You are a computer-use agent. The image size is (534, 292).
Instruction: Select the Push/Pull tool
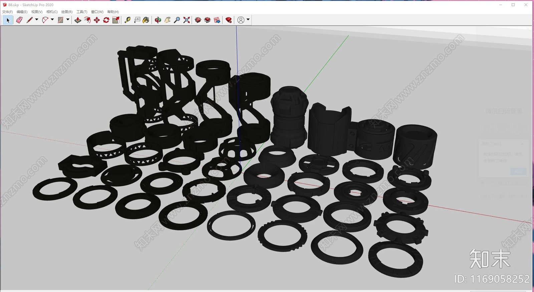coord(78,20)
